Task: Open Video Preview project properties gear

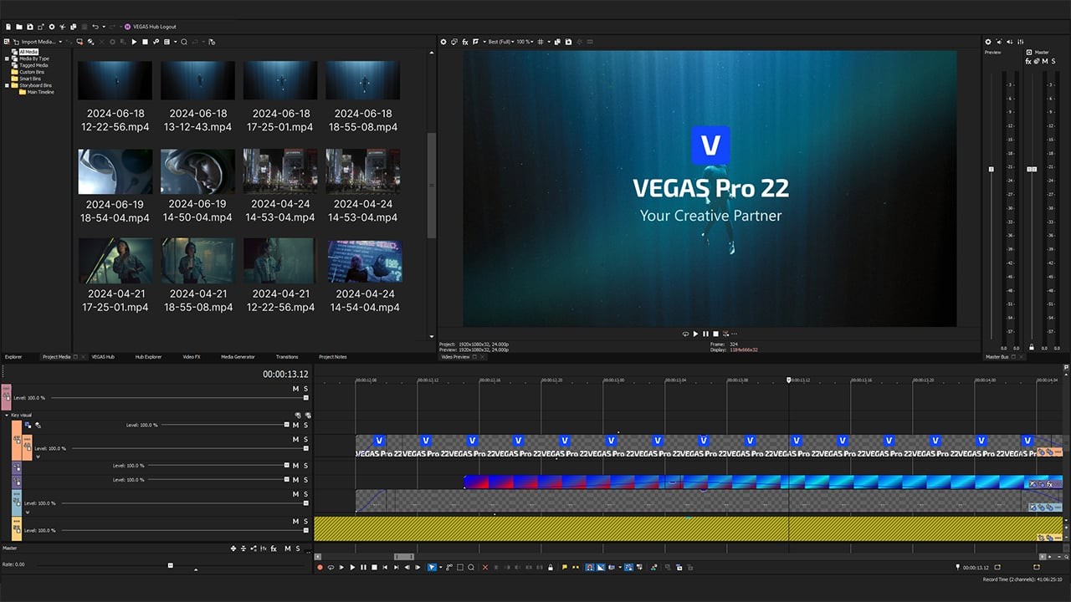Action: (x=443, y=42)
